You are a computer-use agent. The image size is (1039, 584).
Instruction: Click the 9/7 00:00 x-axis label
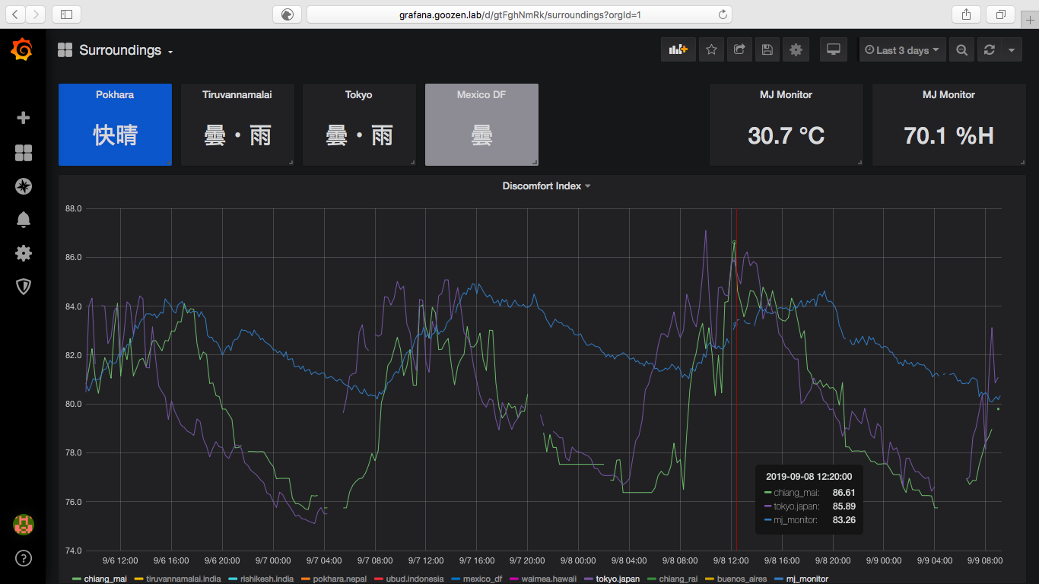click(273, 560)
